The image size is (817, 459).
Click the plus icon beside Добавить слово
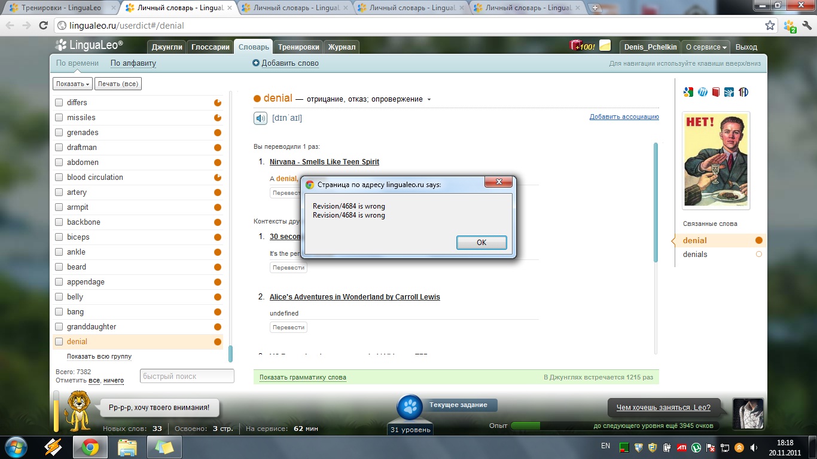256,63
